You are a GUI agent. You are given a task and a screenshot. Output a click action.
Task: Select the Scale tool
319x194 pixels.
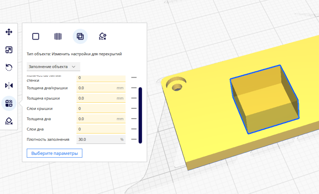[9, 50]
